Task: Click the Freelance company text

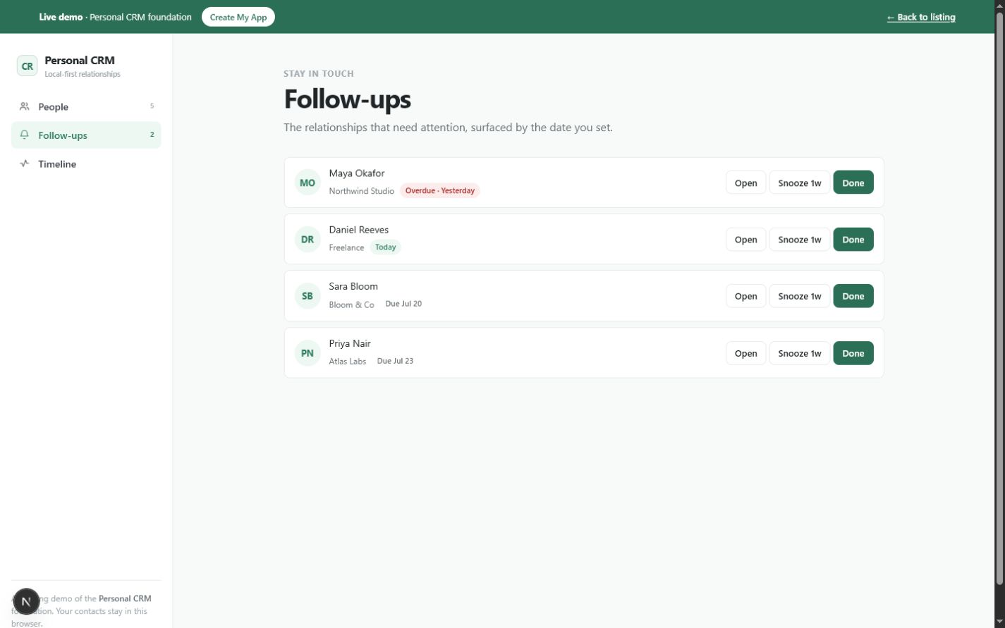Action: [x=346, y=247]
